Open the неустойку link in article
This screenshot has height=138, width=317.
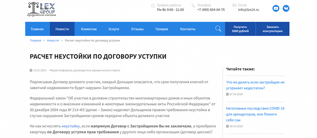(x=71, y=126)
